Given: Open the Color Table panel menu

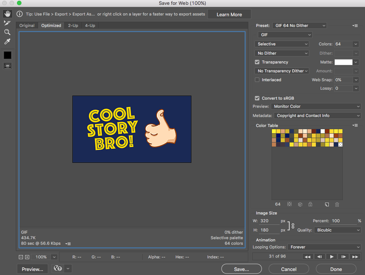Looking at the screenshot, I should coord(355,125).
